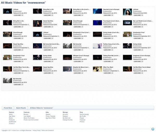Open thumbnail of Sweet Sacrifice released 28 April 2003
Viewport: 156px width, 132px height.
(37, 23)
